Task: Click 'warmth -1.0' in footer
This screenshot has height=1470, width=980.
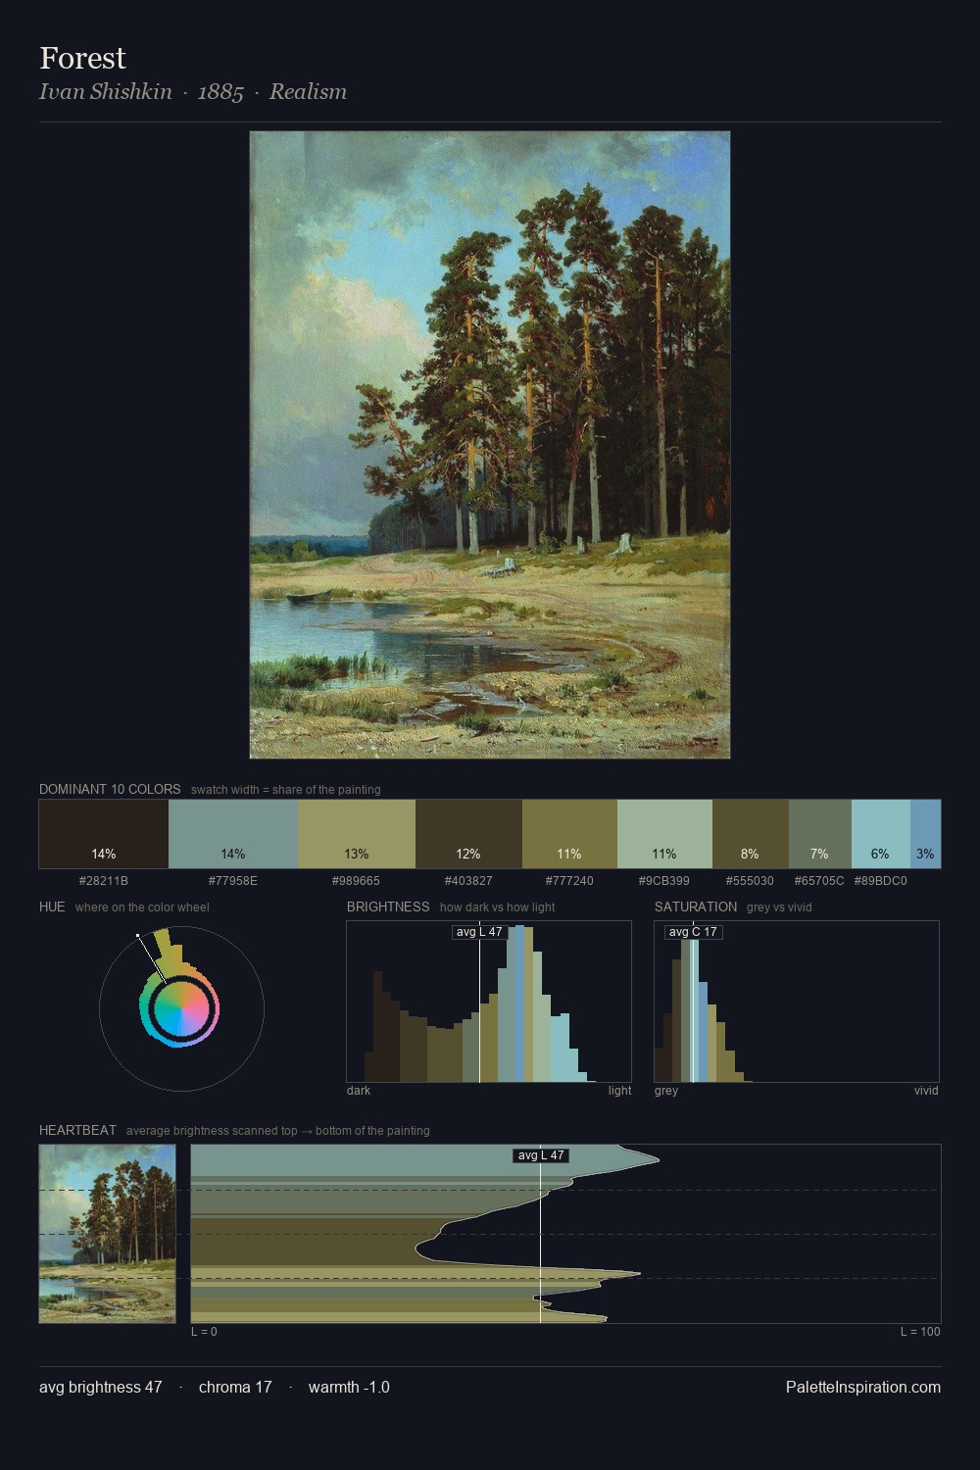Action: pyautogui.click(x=349, y=1387)
